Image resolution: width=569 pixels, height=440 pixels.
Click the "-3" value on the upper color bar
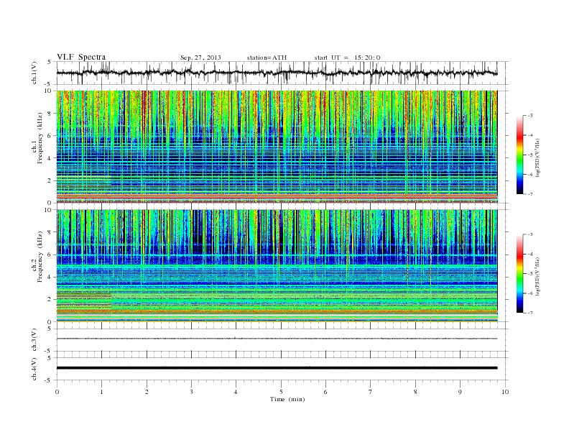(x=530, y=116)
